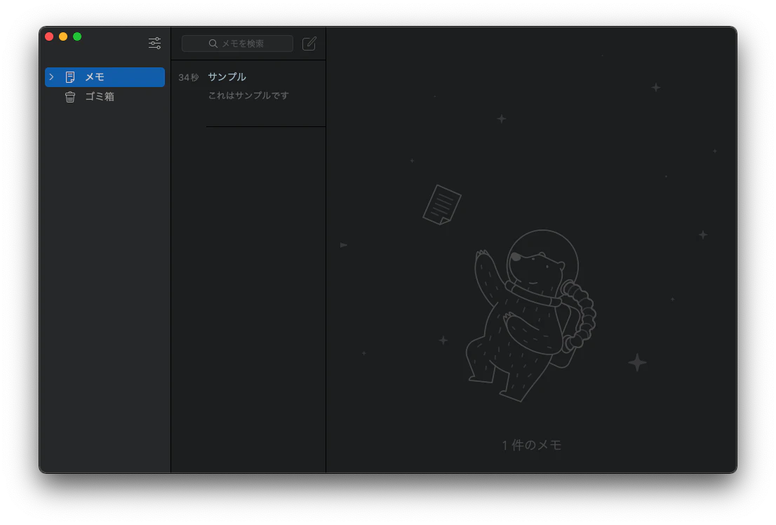Click the これはサンプルです preview text

point(248,95)
